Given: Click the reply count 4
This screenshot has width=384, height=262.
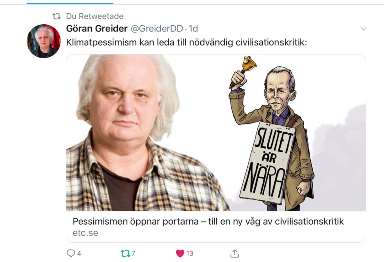Looking at the screenshot, I should tap(79, 253).
